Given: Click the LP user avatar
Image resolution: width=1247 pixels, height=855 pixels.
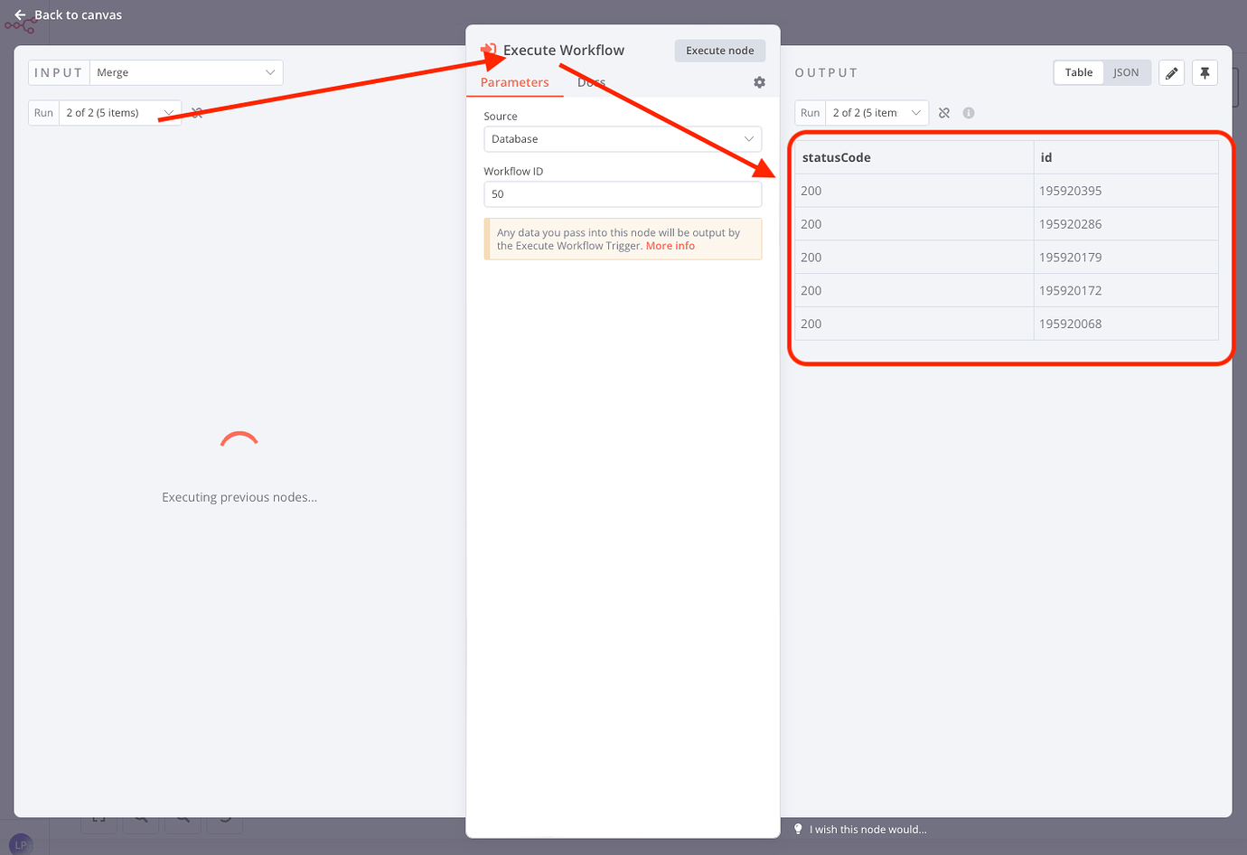Looking at the screenshot, I should (x=20, y=841).
